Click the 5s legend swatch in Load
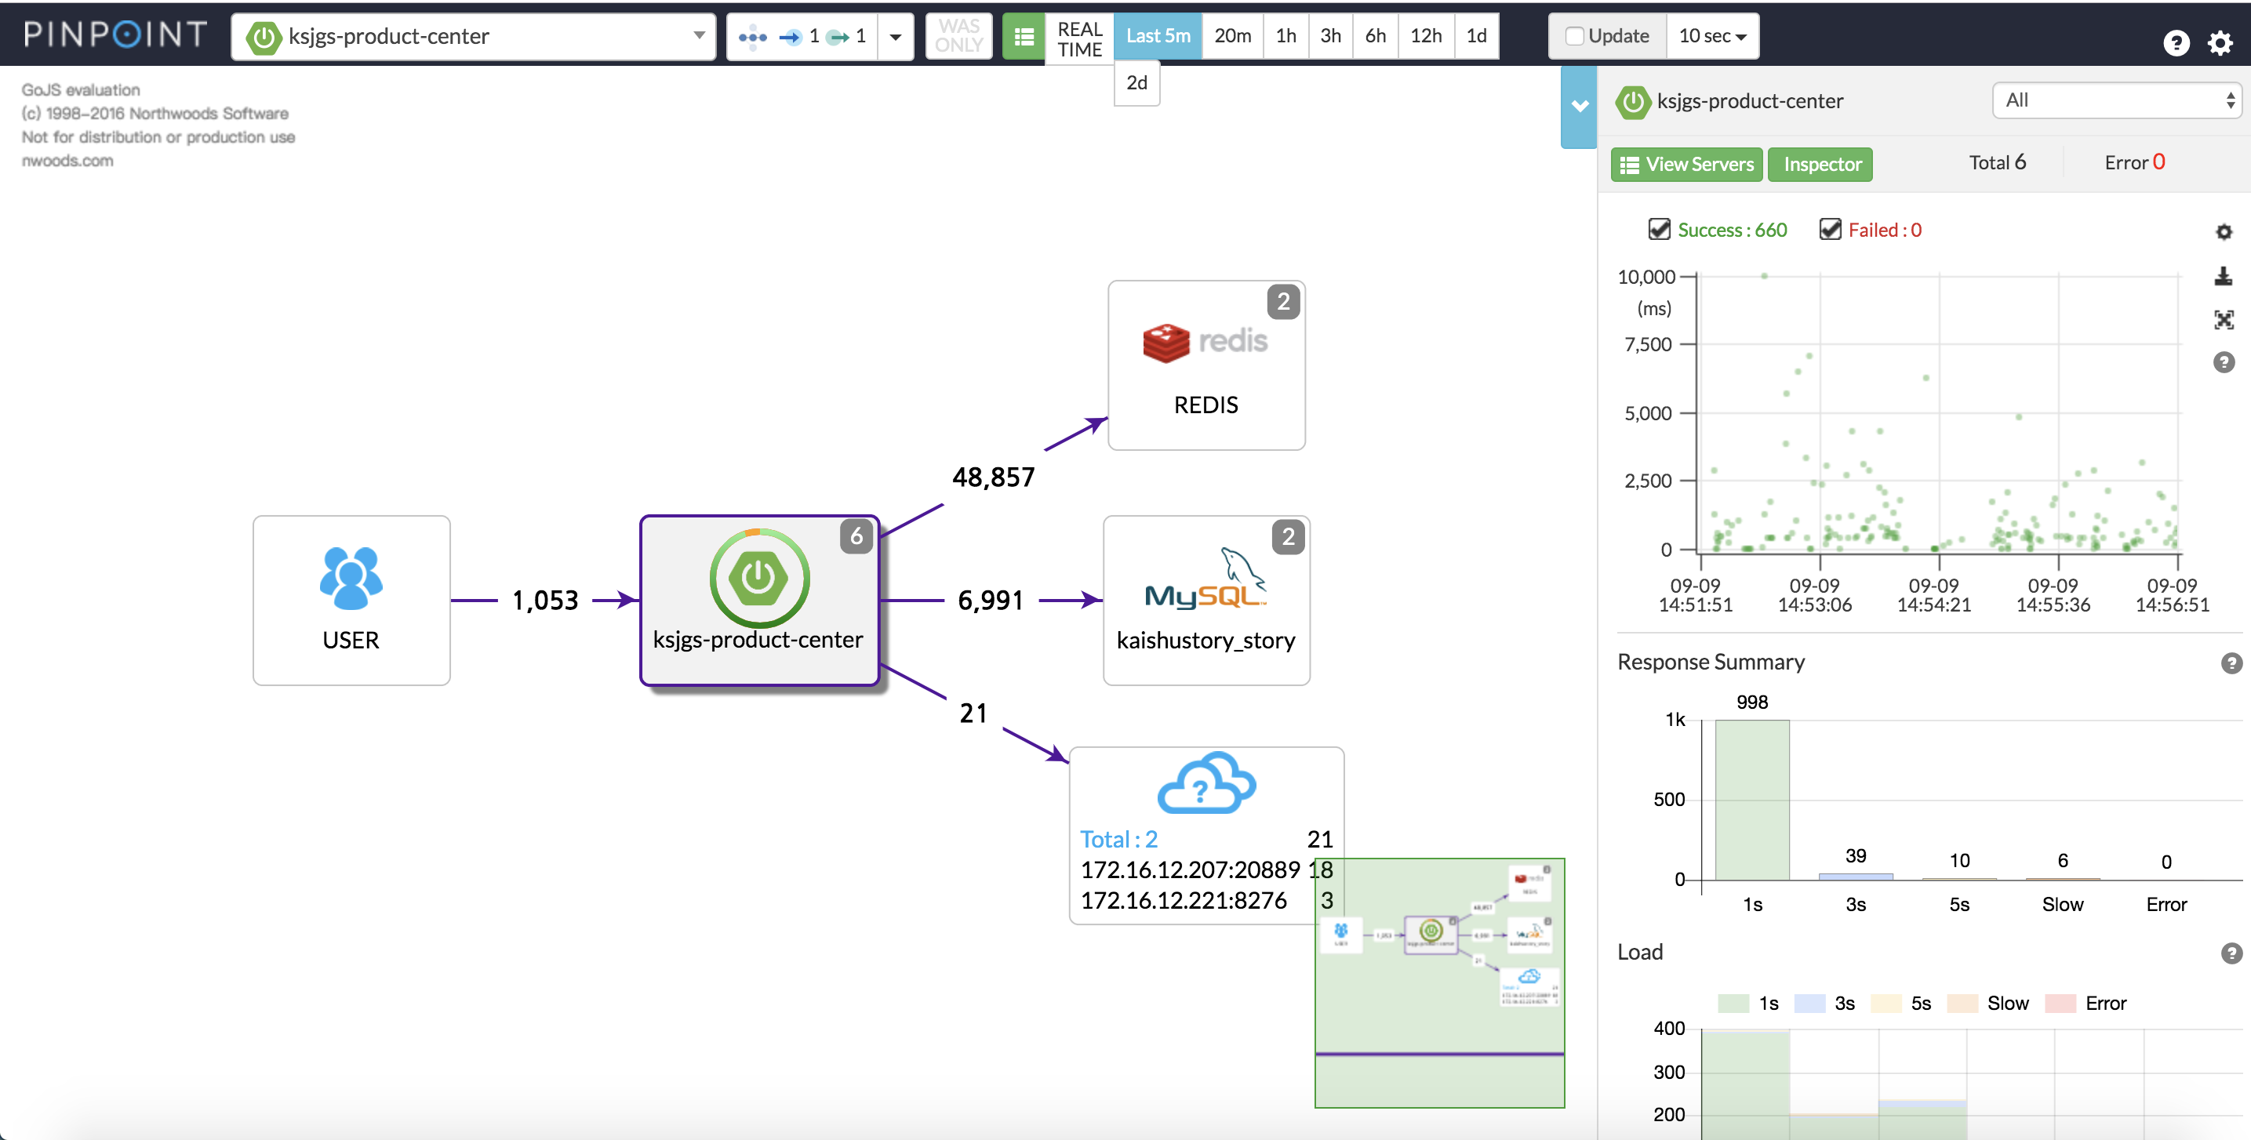The height and width of the screenshot is (1140, 2251). (x=1886, y=1003)
